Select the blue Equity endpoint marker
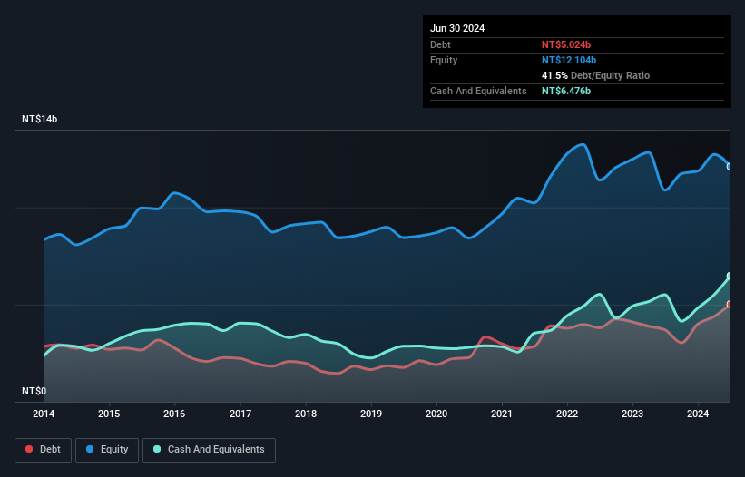Screen dimensions: 745x477 [x=730, y=167]
